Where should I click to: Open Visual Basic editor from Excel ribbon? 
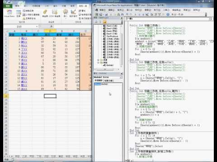click(x=9, y=13)
